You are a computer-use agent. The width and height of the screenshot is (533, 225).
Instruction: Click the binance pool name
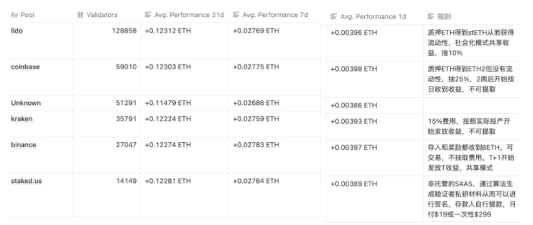pos(24,145)
